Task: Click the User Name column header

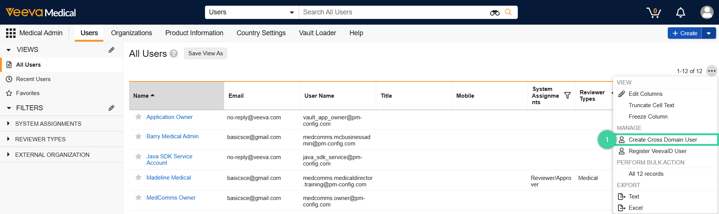Action: pos(338,96)
